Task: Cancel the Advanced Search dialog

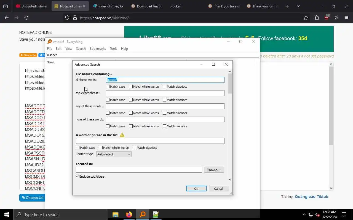Action: click(x=218, y=189)
